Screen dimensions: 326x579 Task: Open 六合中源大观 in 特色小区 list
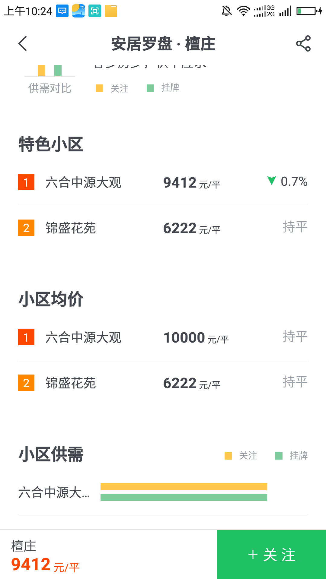click(x=83, y=182)
